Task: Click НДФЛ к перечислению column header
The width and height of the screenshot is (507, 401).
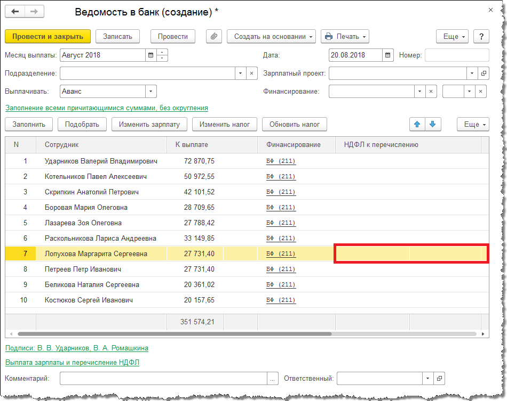Action: 408,145
